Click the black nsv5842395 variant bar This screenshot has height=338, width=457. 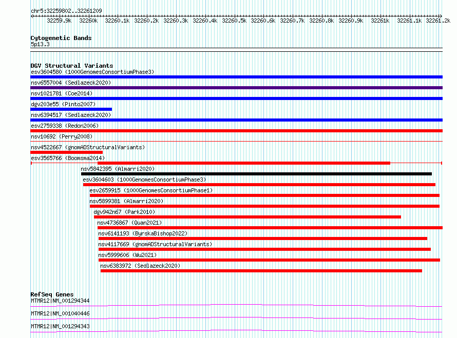point(256,174)
